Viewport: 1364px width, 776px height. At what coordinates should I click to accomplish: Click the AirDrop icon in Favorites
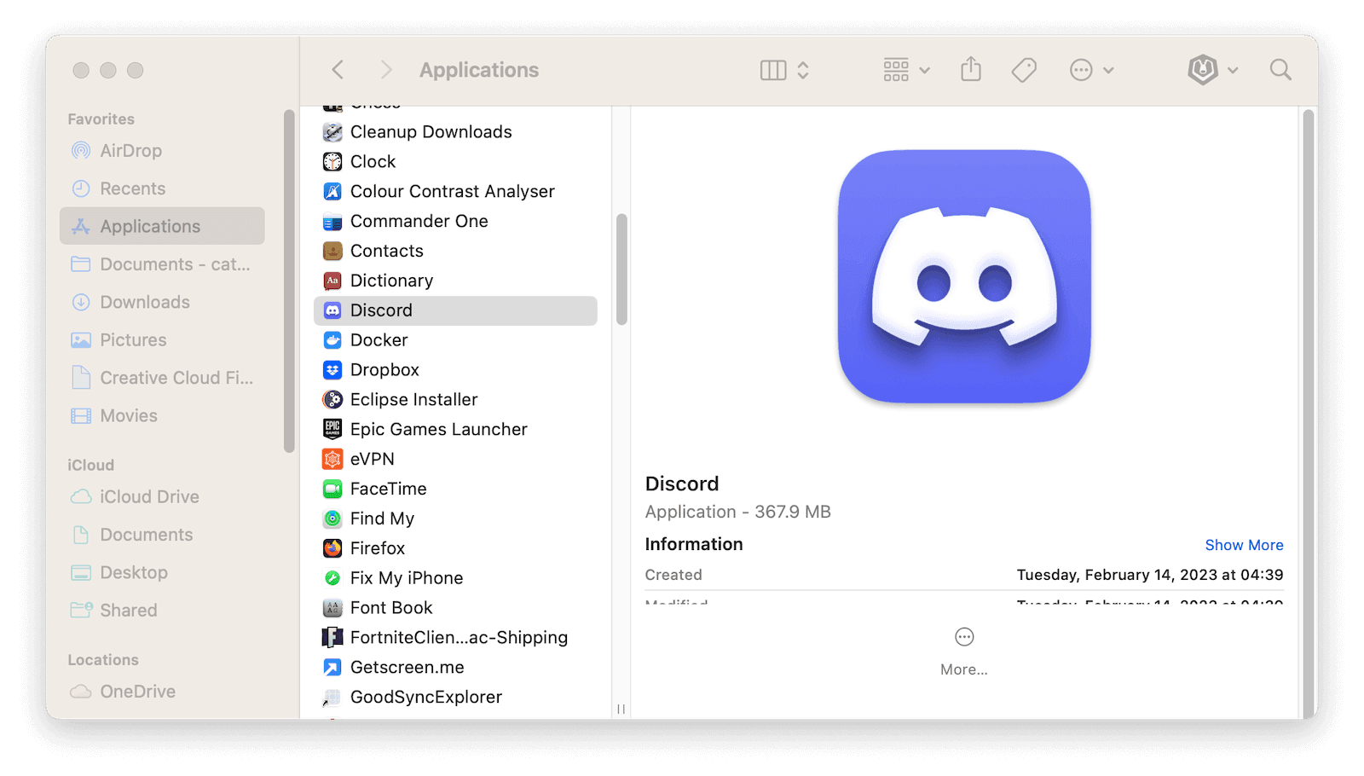tap(81, 150)
